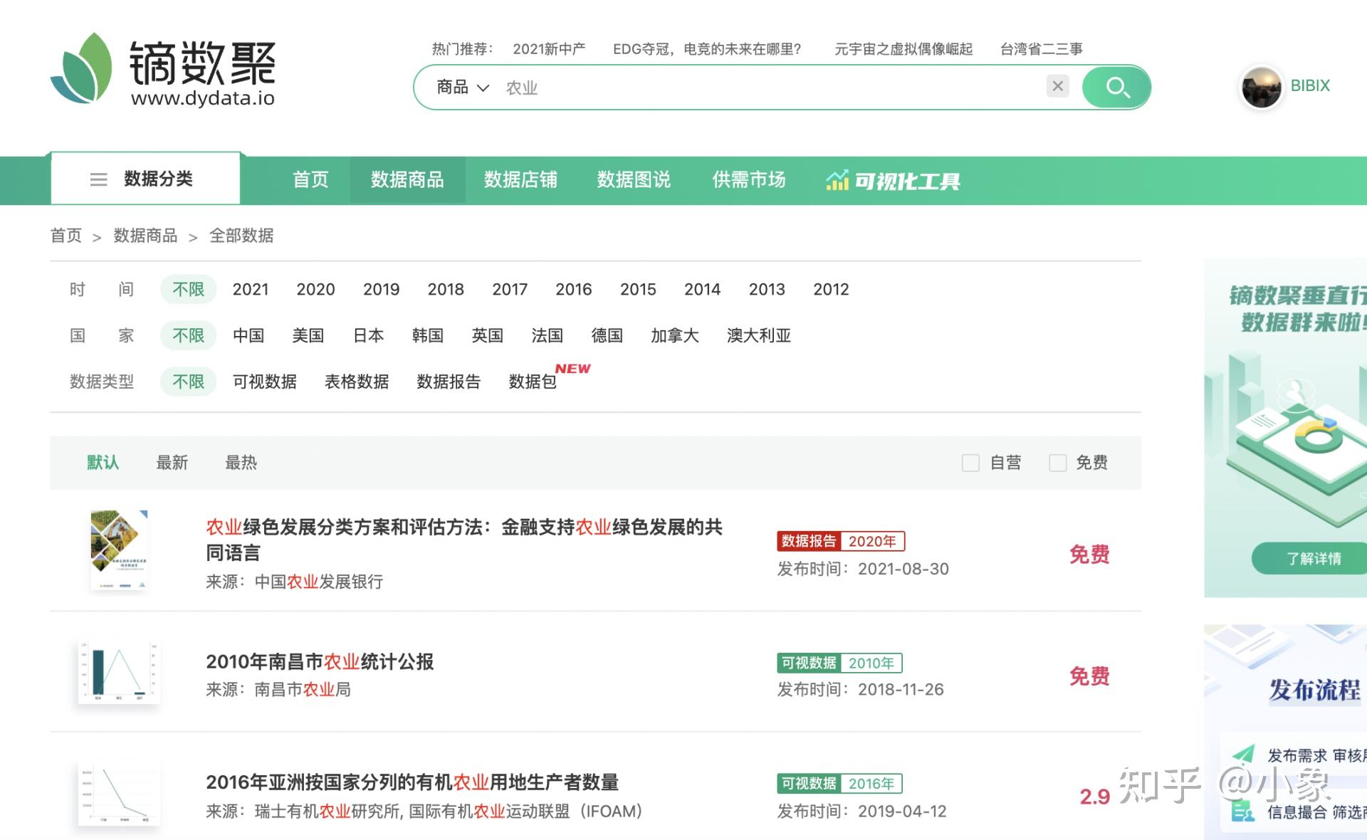
Task: Check the 自营 checkbox
Action: tap(970, 463)
